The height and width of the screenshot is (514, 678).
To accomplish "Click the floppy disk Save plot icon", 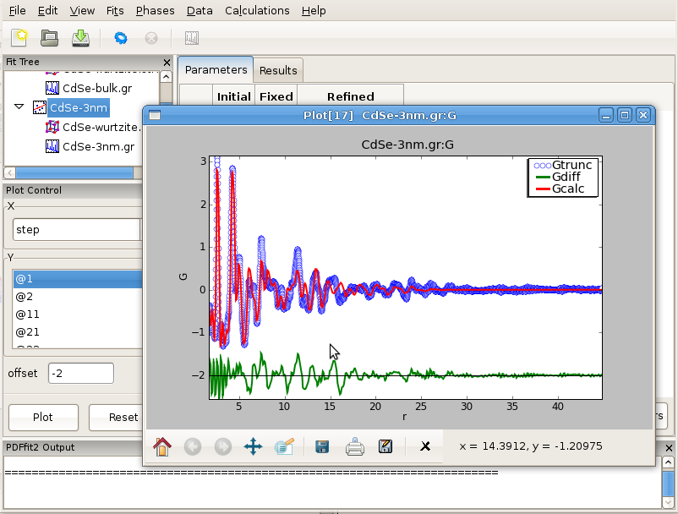I will tap(322, 446).
